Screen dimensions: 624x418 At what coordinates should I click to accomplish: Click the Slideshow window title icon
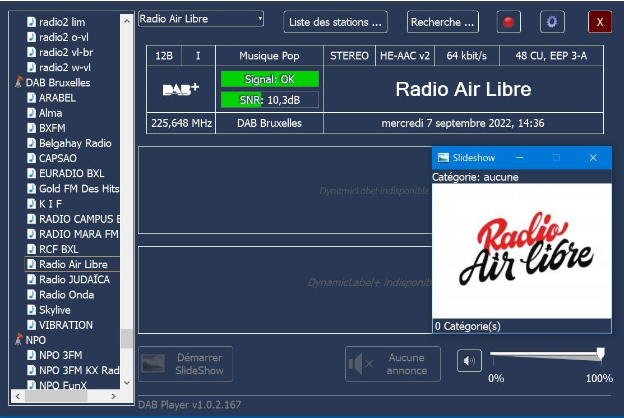pos(443,158)
